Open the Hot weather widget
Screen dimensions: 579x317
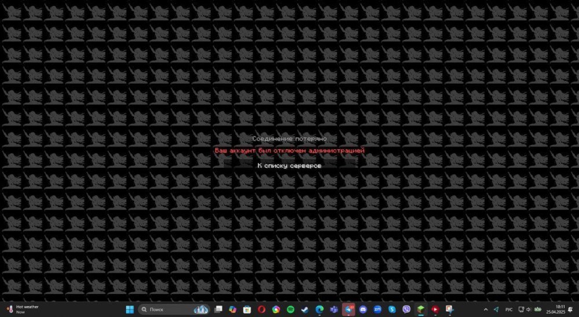click(x=22, y=309)
